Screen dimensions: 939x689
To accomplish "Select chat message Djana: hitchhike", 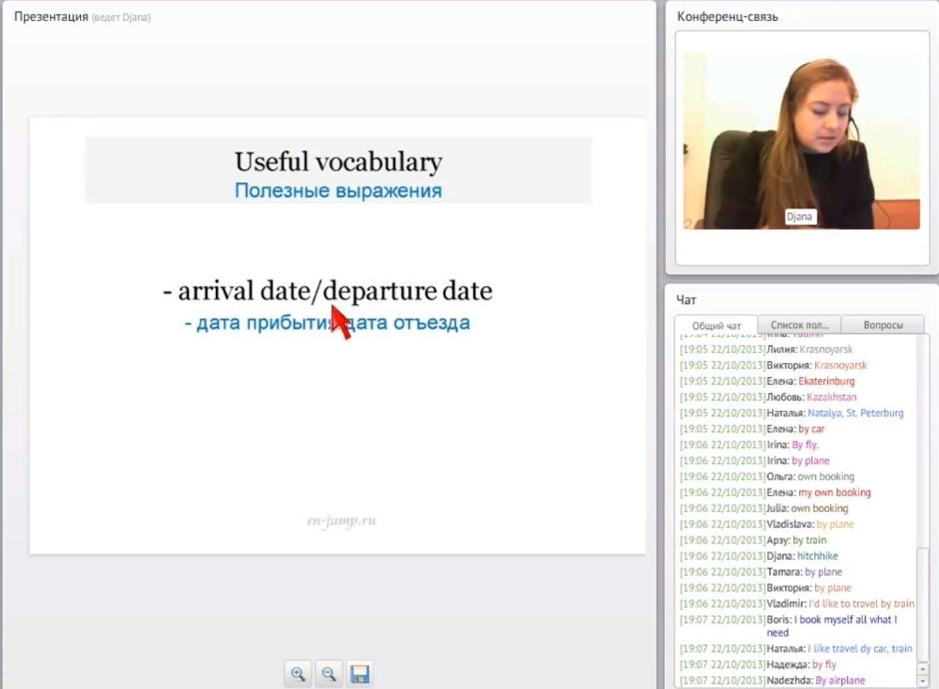I will (759, 557).
